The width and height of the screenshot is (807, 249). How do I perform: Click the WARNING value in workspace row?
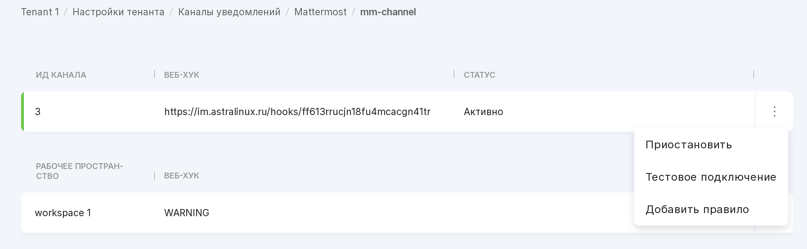(x=187, y=213)
